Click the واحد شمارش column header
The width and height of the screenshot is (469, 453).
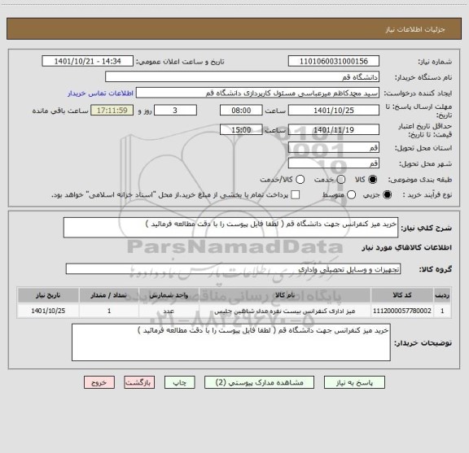pos(169,295)
